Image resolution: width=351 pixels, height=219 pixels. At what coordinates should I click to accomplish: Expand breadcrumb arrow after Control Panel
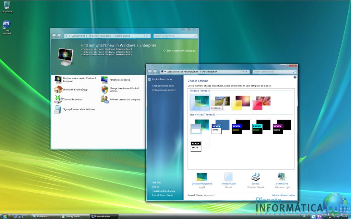87,36
